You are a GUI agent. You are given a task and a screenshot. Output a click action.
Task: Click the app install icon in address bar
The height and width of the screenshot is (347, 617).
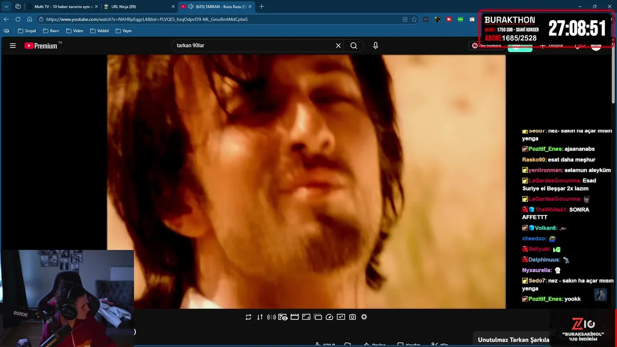pos(405,19)
